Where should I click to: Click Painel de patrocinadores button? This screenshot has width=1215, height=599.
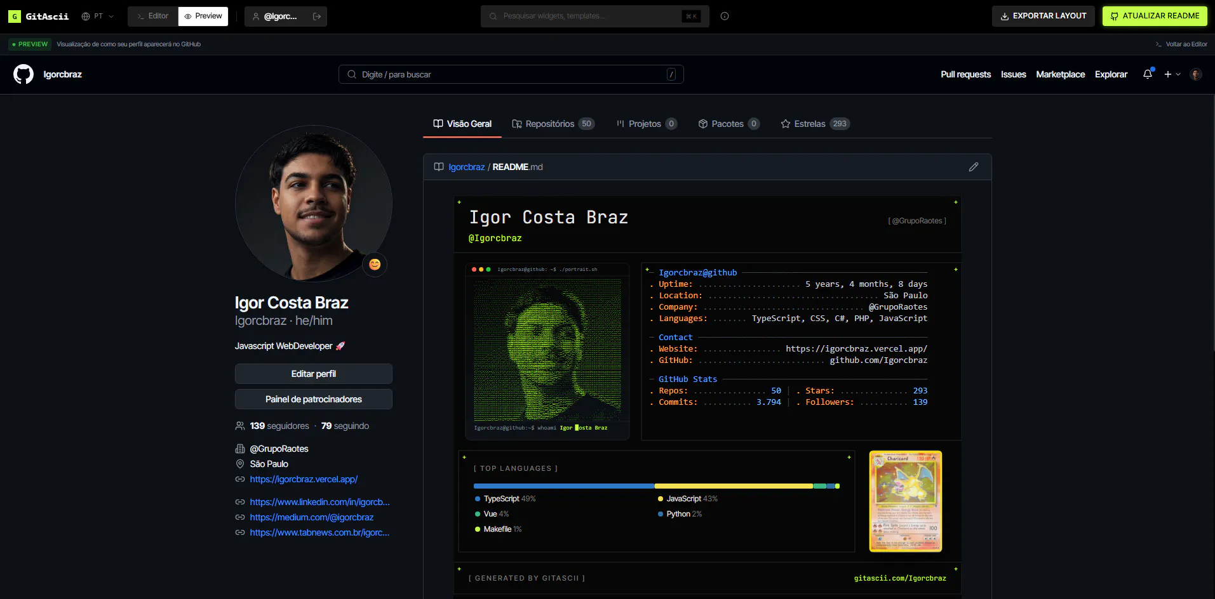(x=314, y=399)
